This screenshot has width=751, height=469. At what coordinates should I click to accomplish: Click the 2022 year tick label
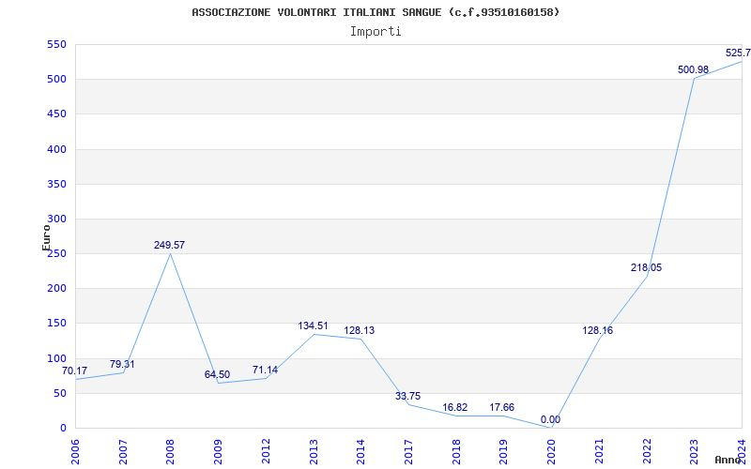click(647, 451)
